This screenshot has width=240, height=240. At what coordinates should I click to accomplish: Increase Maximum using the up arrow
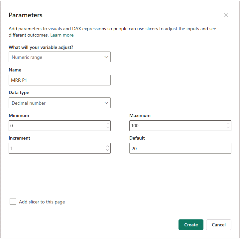228,124
